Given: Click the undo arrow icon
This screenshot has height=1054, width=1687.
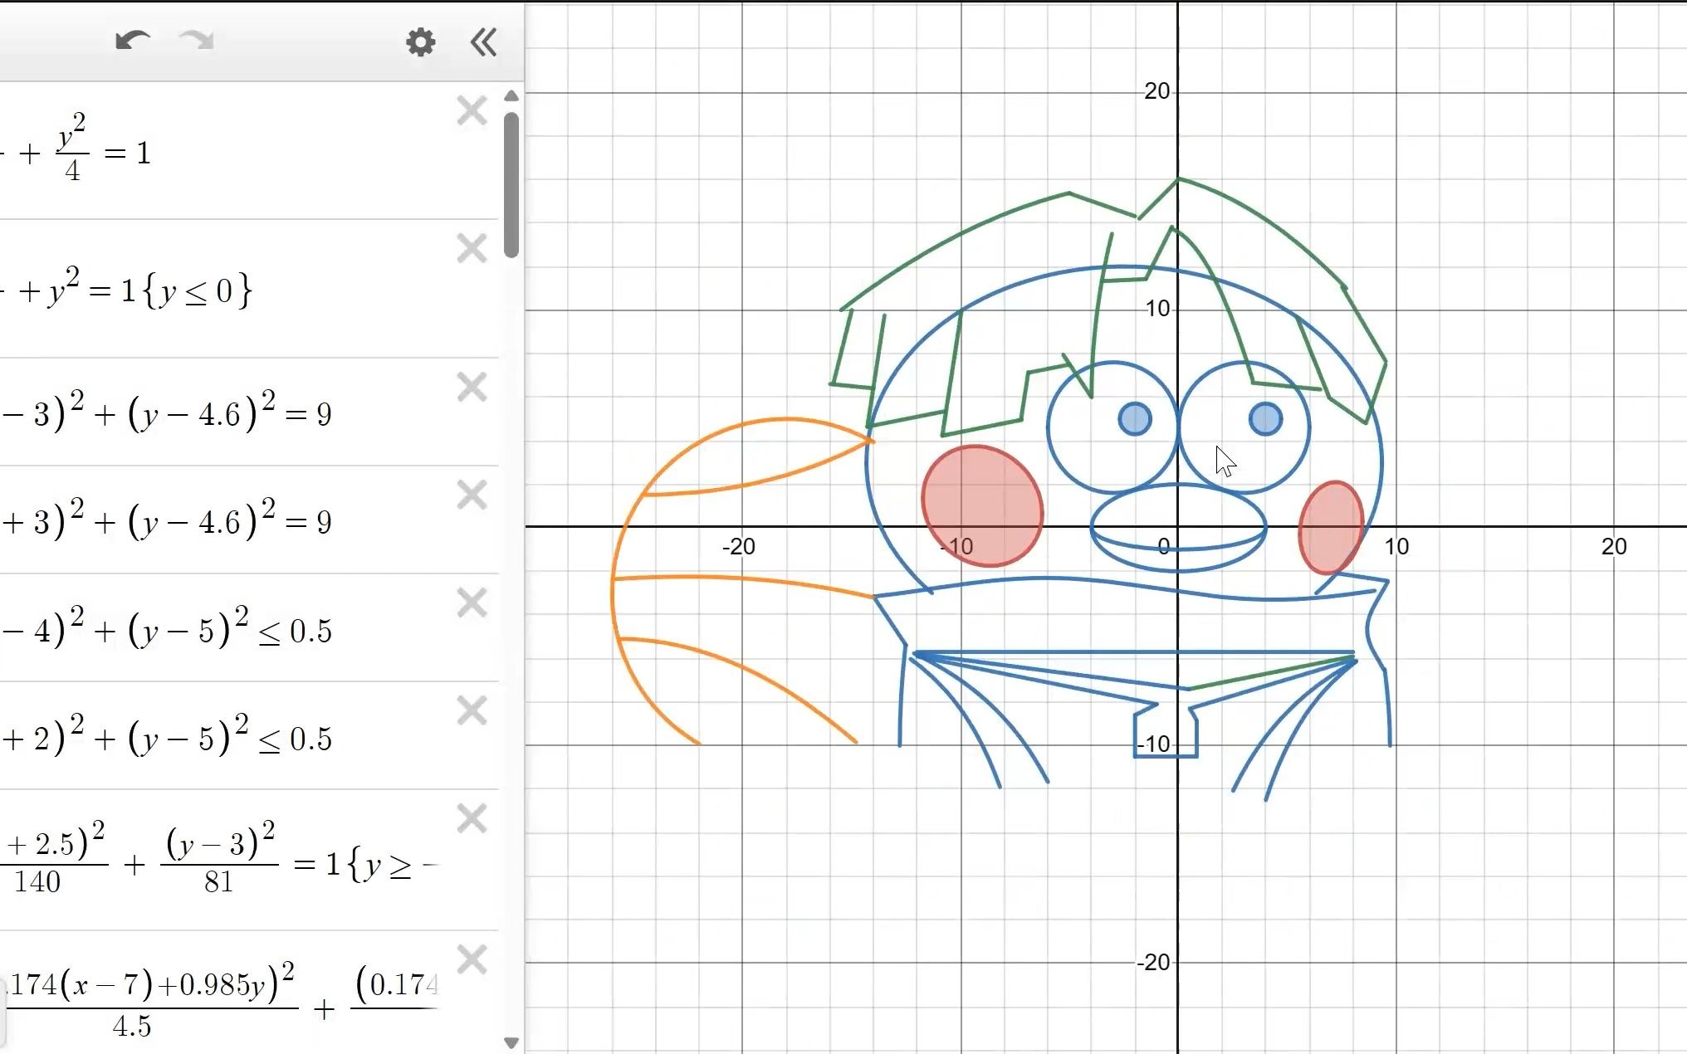Looking at the screenshot, I should coord(133,40).
